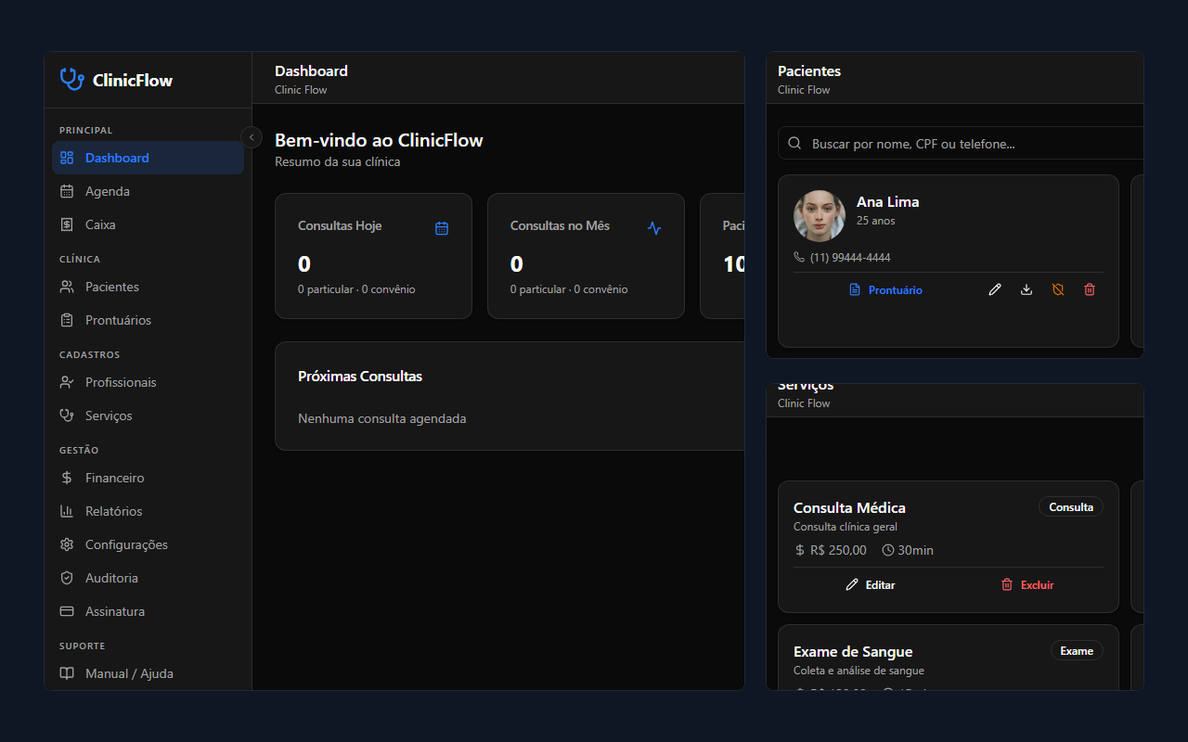Viewport: 1188px width, 742px height.
Task: Click 'Bem-vindo ao ClinicFlow' heading
Action: point(379,141)
